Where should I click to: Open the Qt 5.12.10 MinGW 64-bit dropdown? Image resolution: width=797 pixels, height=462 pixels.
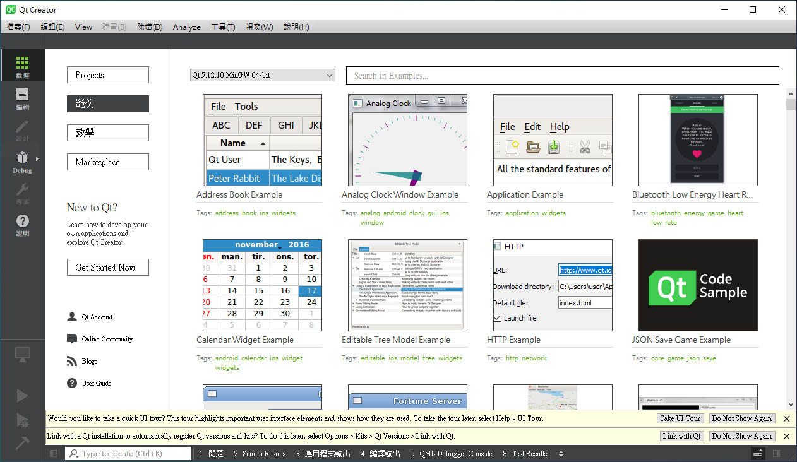pos(262,75)
